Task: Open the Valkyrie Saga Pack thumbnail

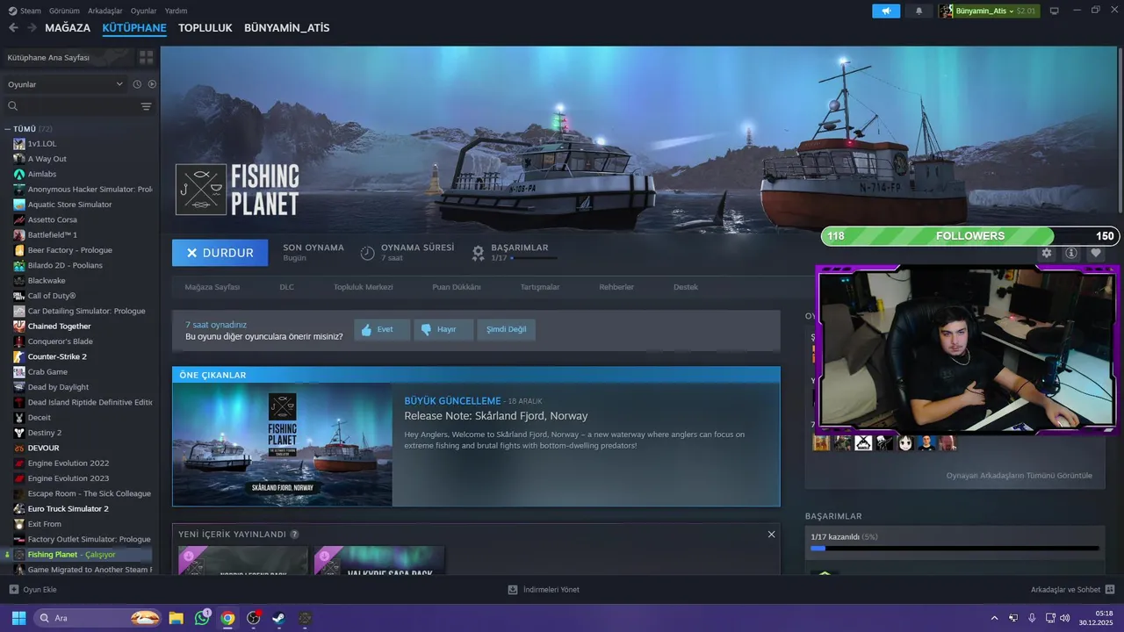Action: tap(379, 560)
